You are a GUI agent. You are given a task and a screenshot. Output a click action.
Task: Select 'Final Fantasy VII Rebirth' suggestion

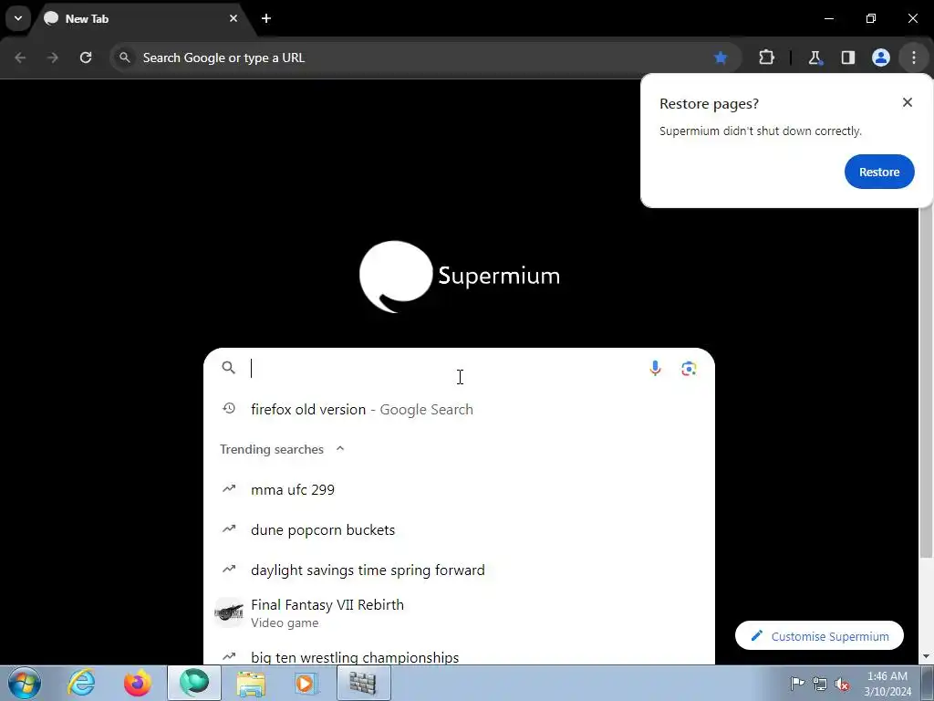click(x=459, y=612)
